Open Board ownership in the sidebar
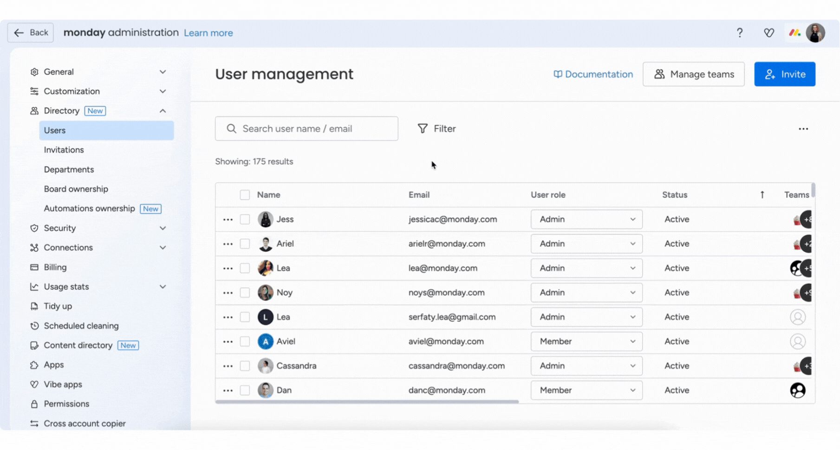The image size is (840, 450). pos(76,189)
